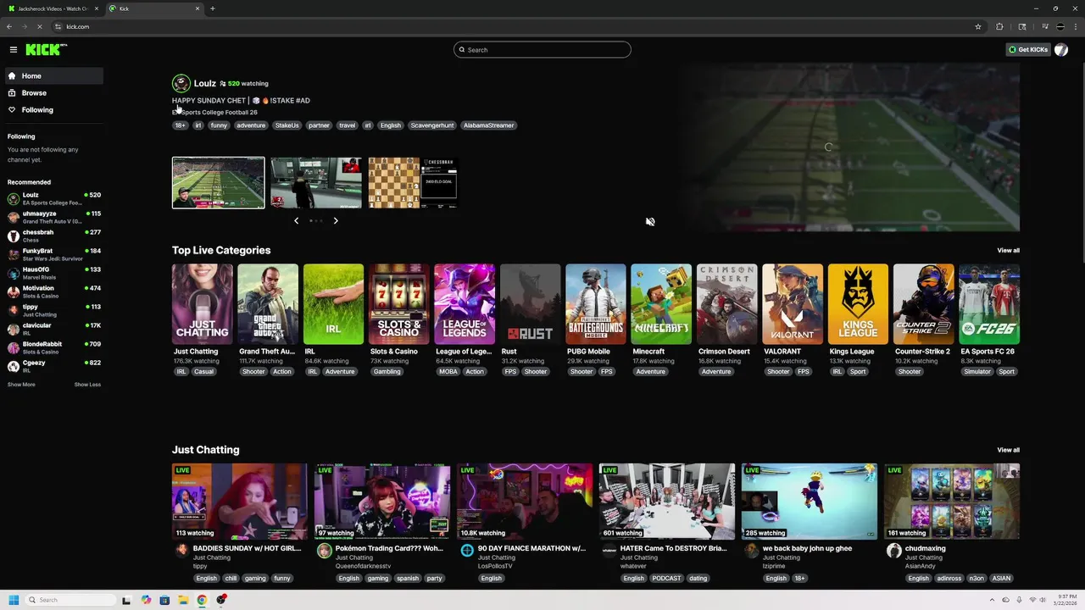Open recommended channel clavicular
Image resolution: width=1085 pixels, height=610 pixels.
(x=54, y=329)
